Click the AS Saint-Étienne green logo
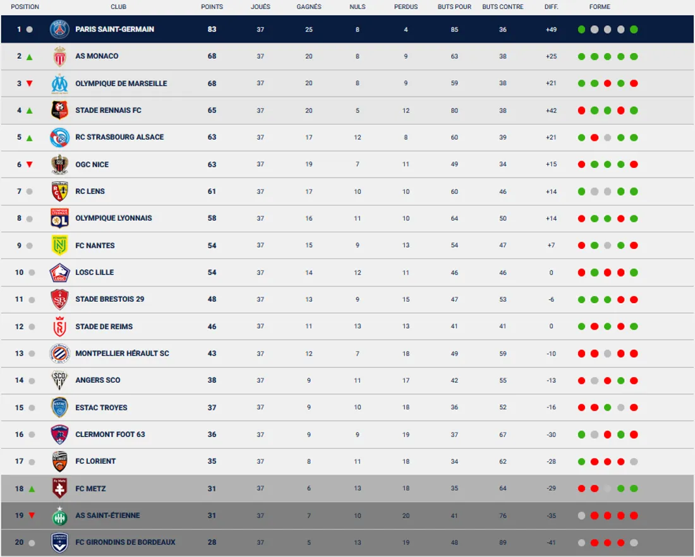The image size is (695, 557). point(59,515)
